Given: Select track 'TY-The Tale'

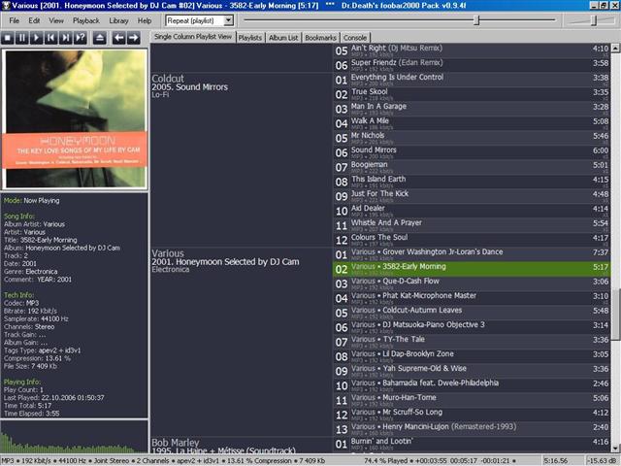Looking at the screenshot, I should [x=472, y=342].
